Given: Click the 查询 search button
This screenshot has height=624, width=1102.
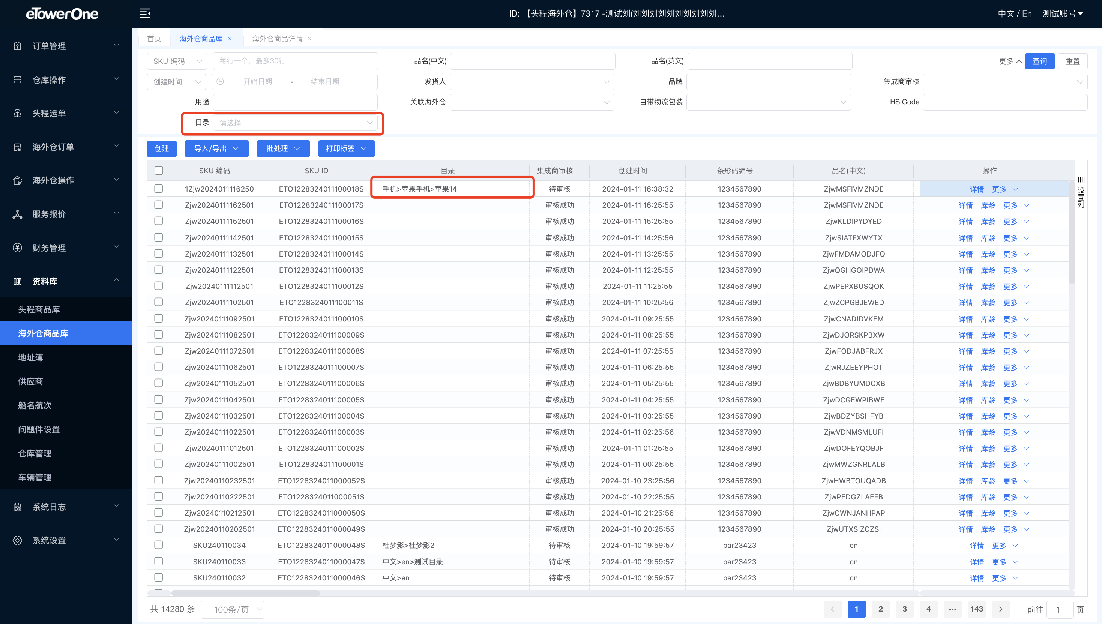Looking at the screenshot, I should tap(1039, 61).
